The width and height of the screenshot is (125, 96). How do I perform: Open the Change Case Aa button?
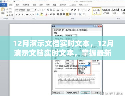click(x=43, y=10)
